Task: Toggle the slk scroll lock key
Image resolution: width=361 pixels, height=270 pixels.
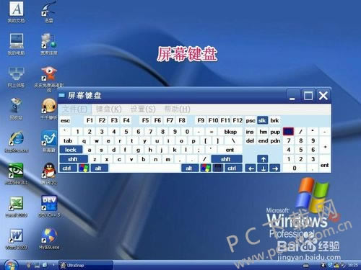Action: (x=262, y=120)
